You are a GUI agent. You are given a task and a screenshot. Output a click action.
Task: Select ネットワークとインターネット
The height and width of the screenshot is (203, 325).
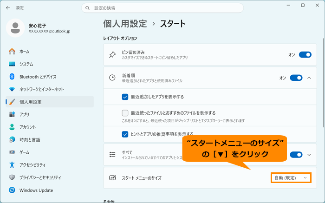pos(50,89)
